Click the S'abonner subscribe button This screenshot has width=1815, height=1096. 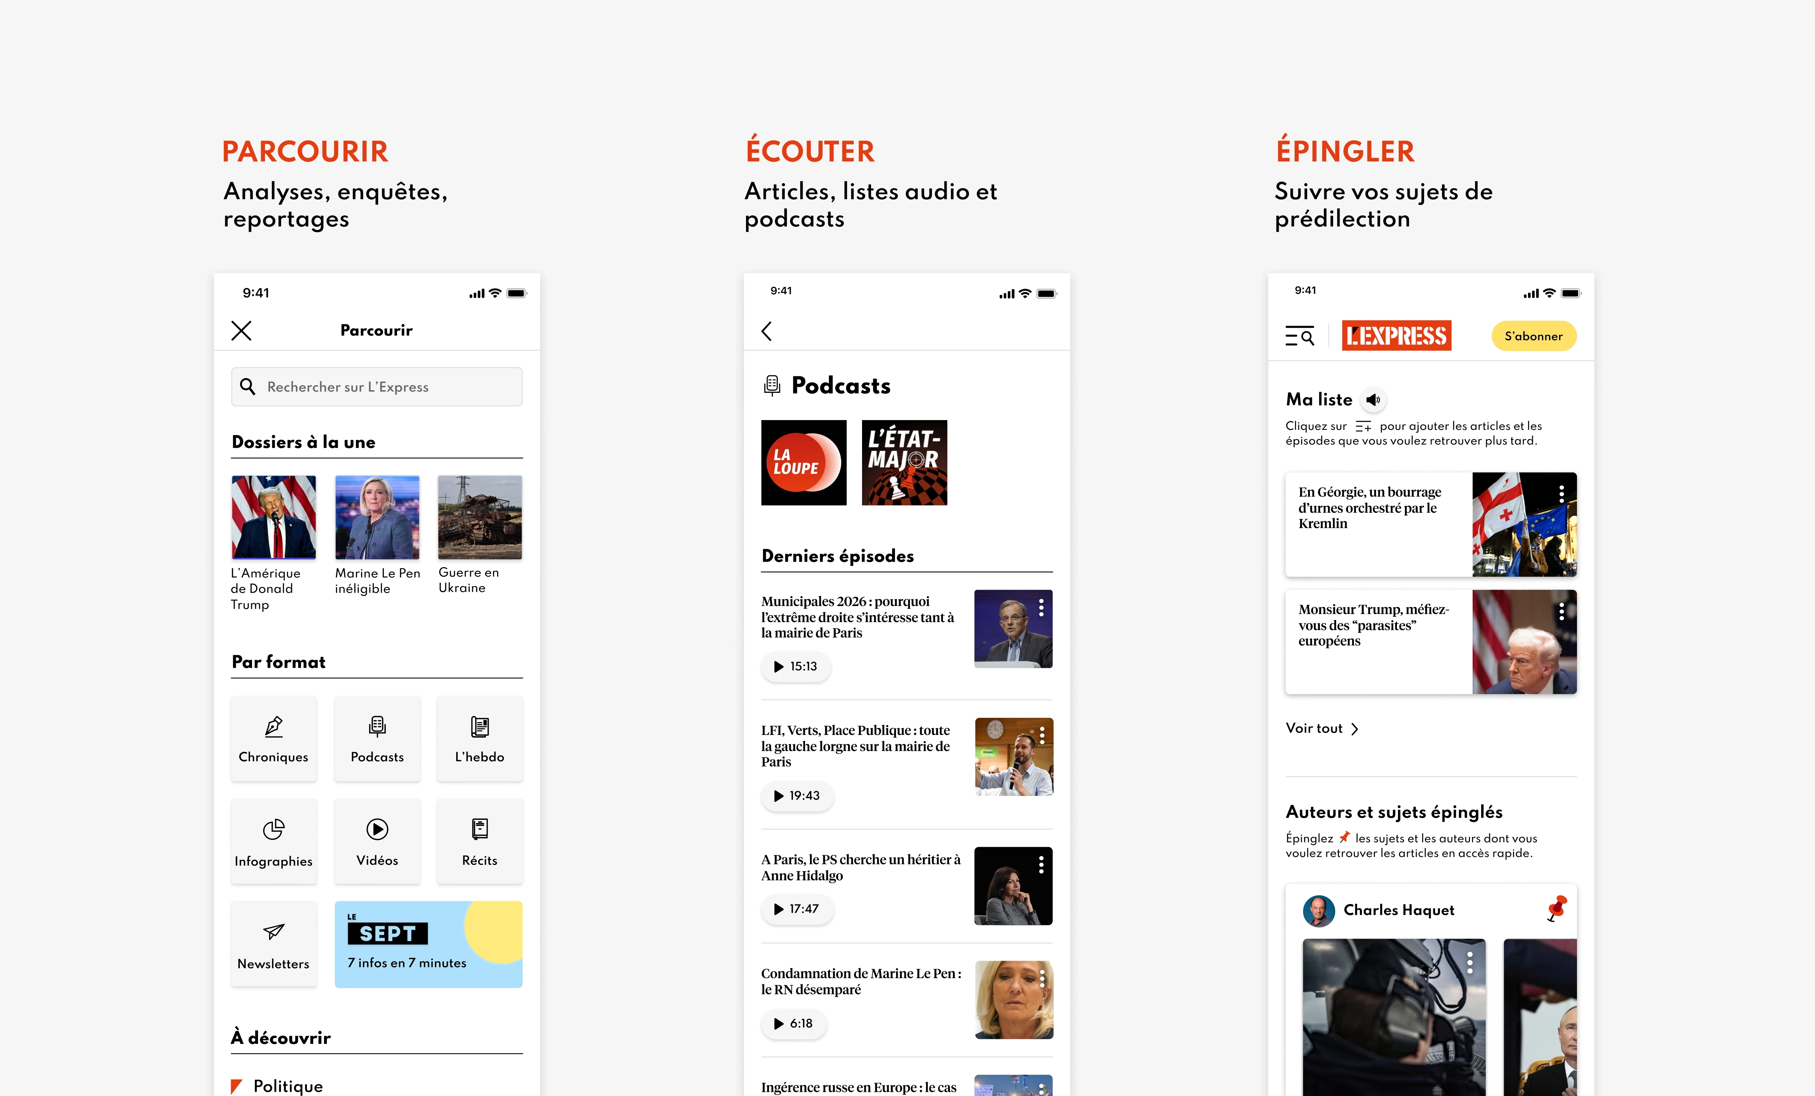pos(1534,336)
